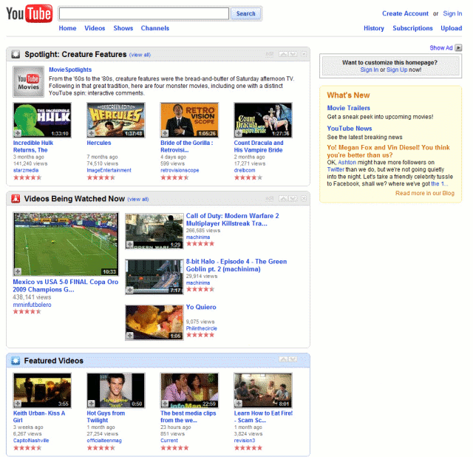Click the YouTube logo
Viewport: 473px width, 457px height.
coord(30,13)
